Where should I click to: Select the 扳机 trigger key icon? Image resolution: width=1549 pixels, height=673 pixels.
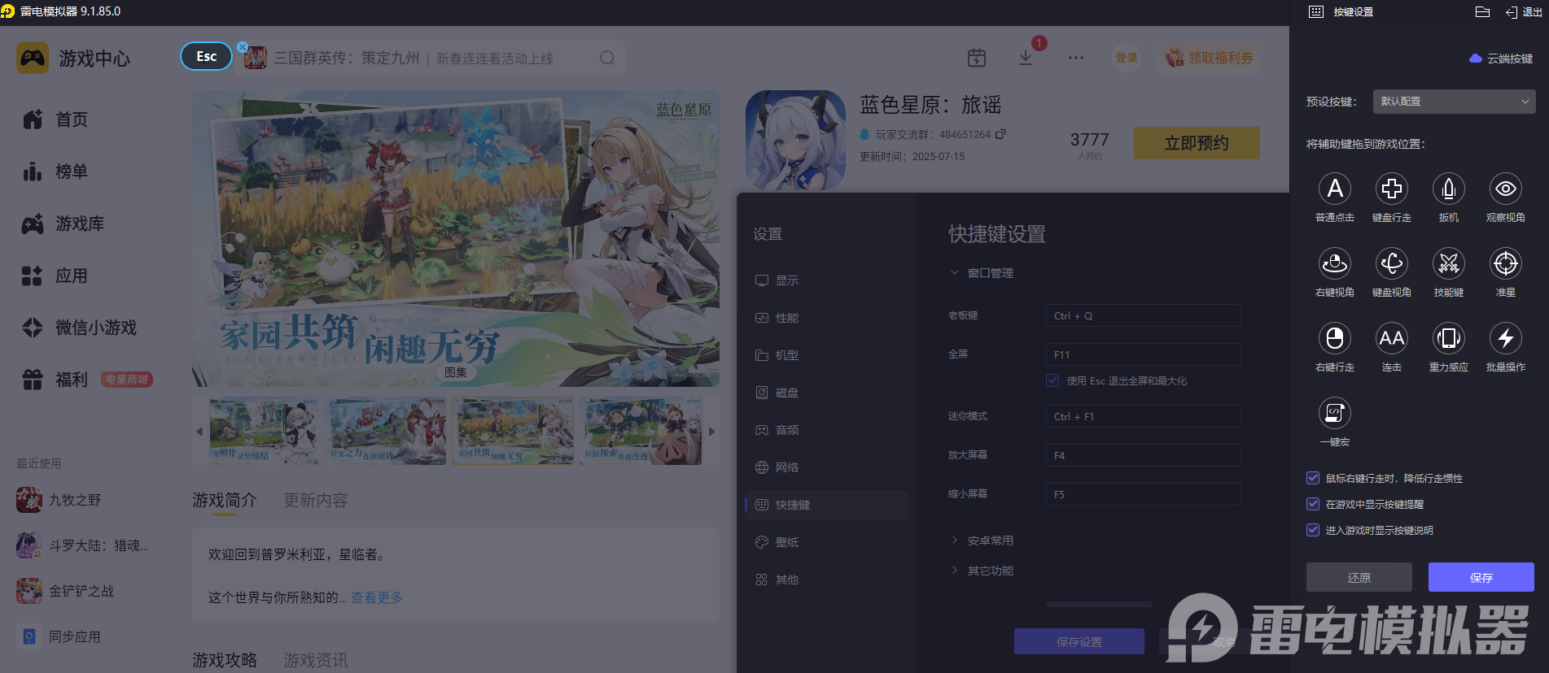click(1449, 189)
